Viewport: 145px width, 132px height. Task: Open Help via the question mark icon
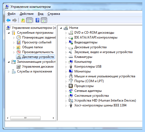coord(37,20)
